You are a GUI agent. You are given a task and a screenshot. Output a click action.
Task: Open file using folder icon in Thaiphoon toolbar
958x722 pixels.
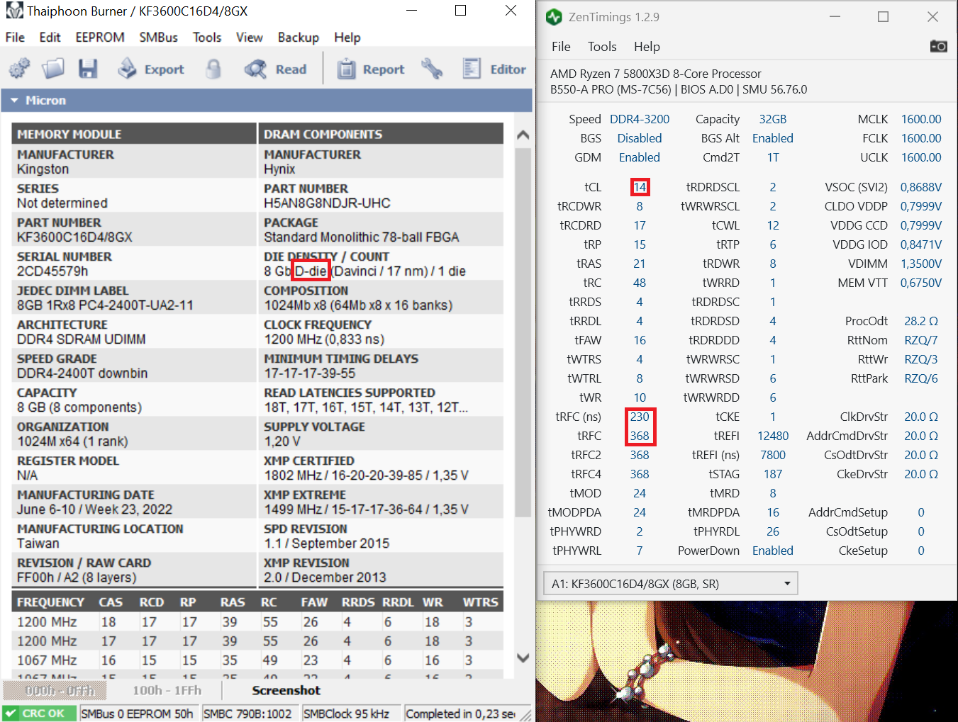[x=53, y=69]
